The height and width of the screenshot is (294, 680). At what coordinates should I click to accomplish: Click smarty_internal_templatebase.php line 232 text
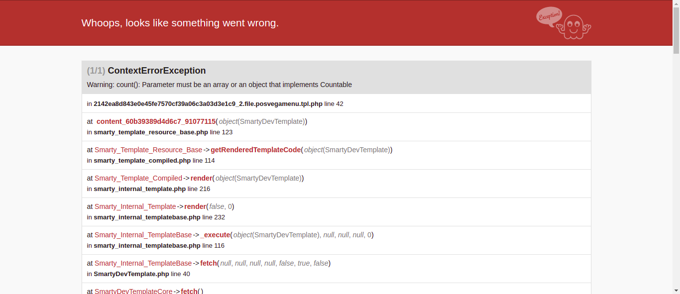click(159, 217)
